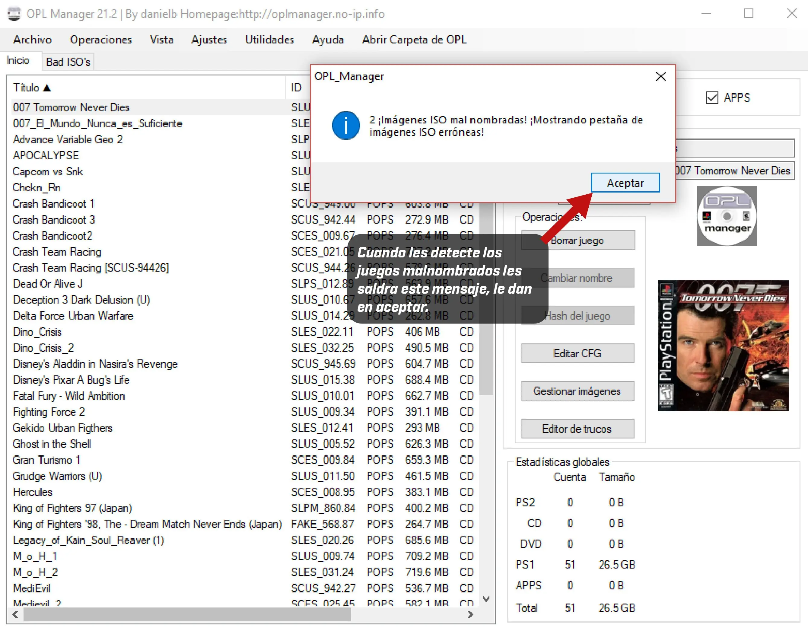Close the OPL_Manager message dialog
The image size is (808, 628).
click(x=660, y=77)
